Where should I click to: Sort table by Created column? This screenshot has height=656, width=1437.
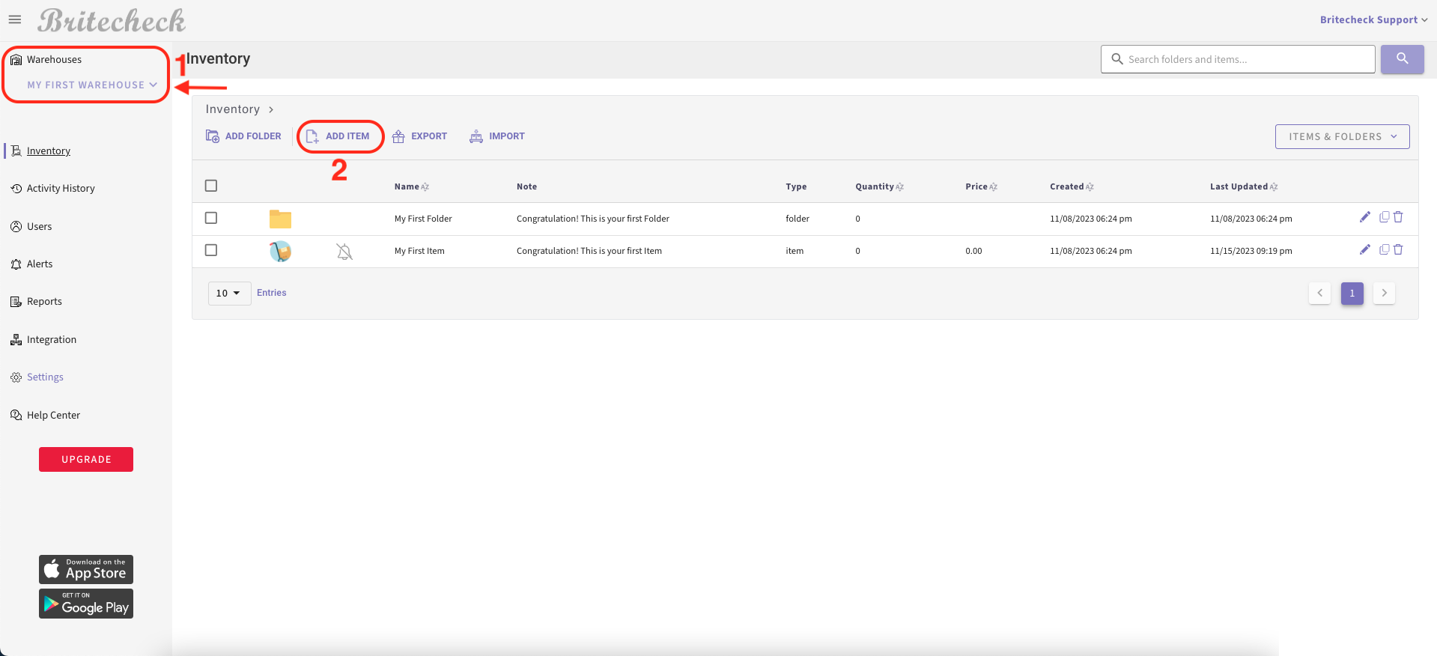coord(1072,186)
